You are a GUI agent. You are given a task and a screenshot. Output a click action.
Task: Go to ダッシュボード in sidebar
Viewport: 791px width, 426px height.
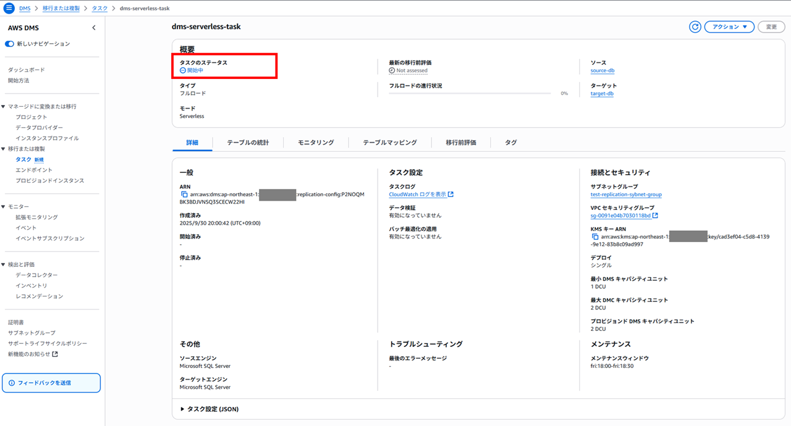[x=26, y=70]
